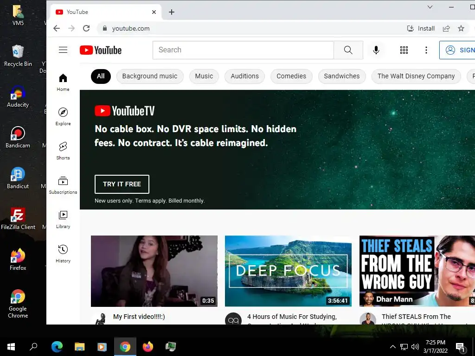Open the three-dot settings menu

pos(426,50)
